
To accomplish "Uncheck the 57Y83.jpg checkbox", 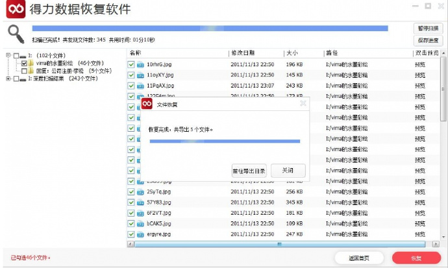I will pyautogui.click(x=131, y=202).
